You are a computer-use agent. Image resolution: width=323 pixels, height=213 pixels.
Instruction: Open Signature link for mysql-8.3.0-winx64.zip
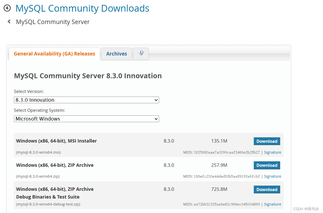coord(272,176)
